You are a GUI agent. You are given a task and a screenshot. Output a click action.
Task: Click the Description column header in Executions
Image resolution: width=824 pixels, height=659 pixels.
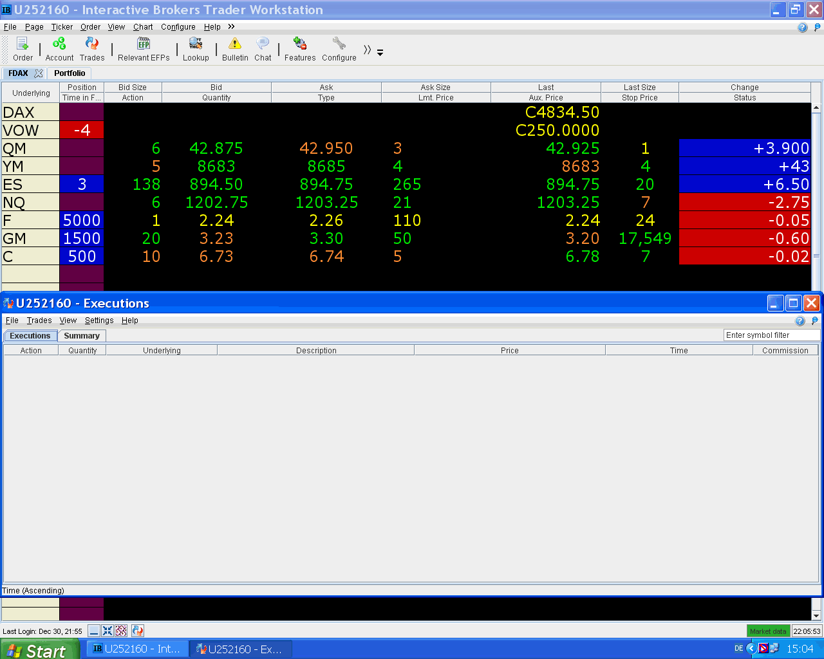pos(316,351)
